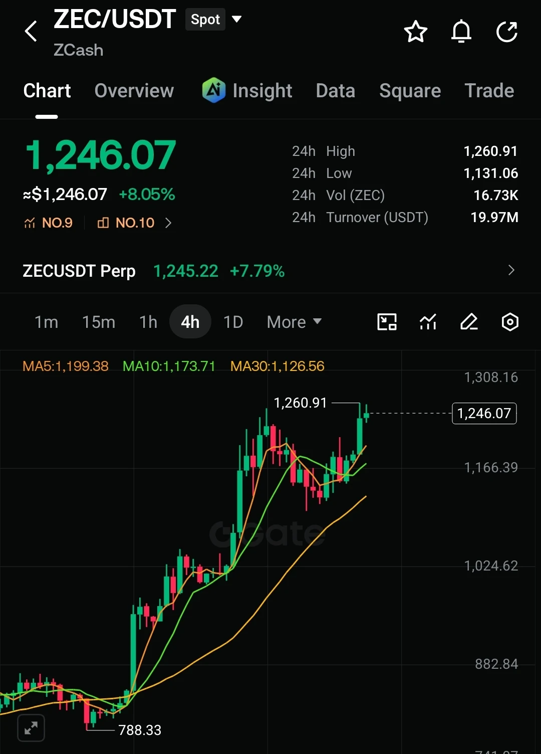
Task: Open the Overview tab
Action: pos(134,91)
